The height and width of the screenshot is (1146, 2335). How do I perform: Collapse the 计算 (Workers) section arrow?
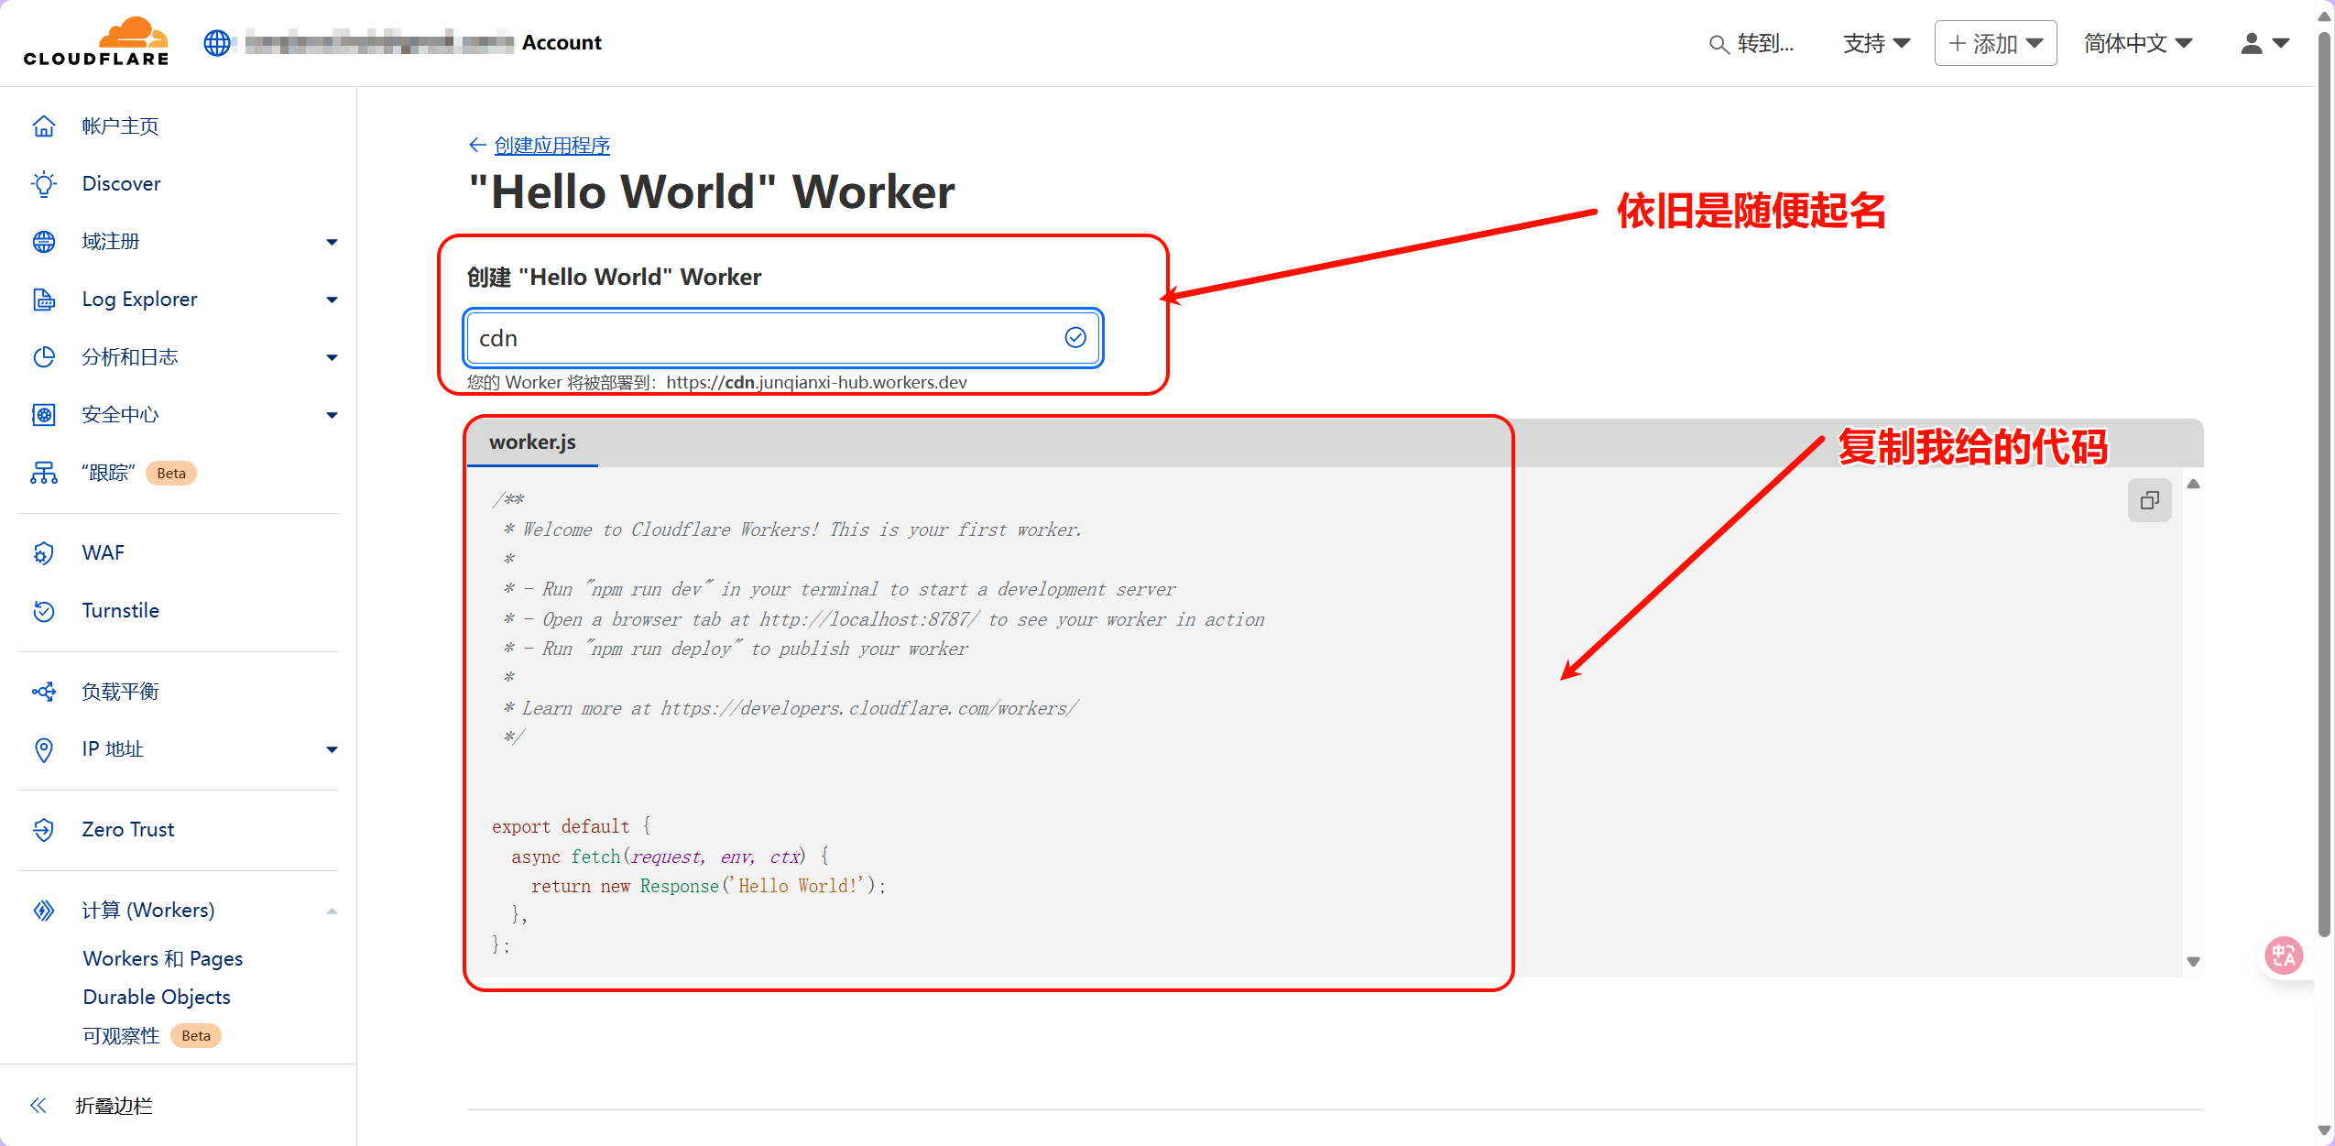[332, 911]
